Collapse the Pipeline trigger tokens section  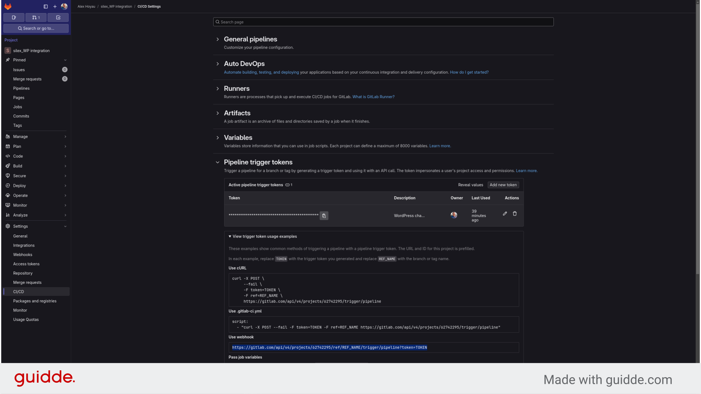(x=218, y=162)
